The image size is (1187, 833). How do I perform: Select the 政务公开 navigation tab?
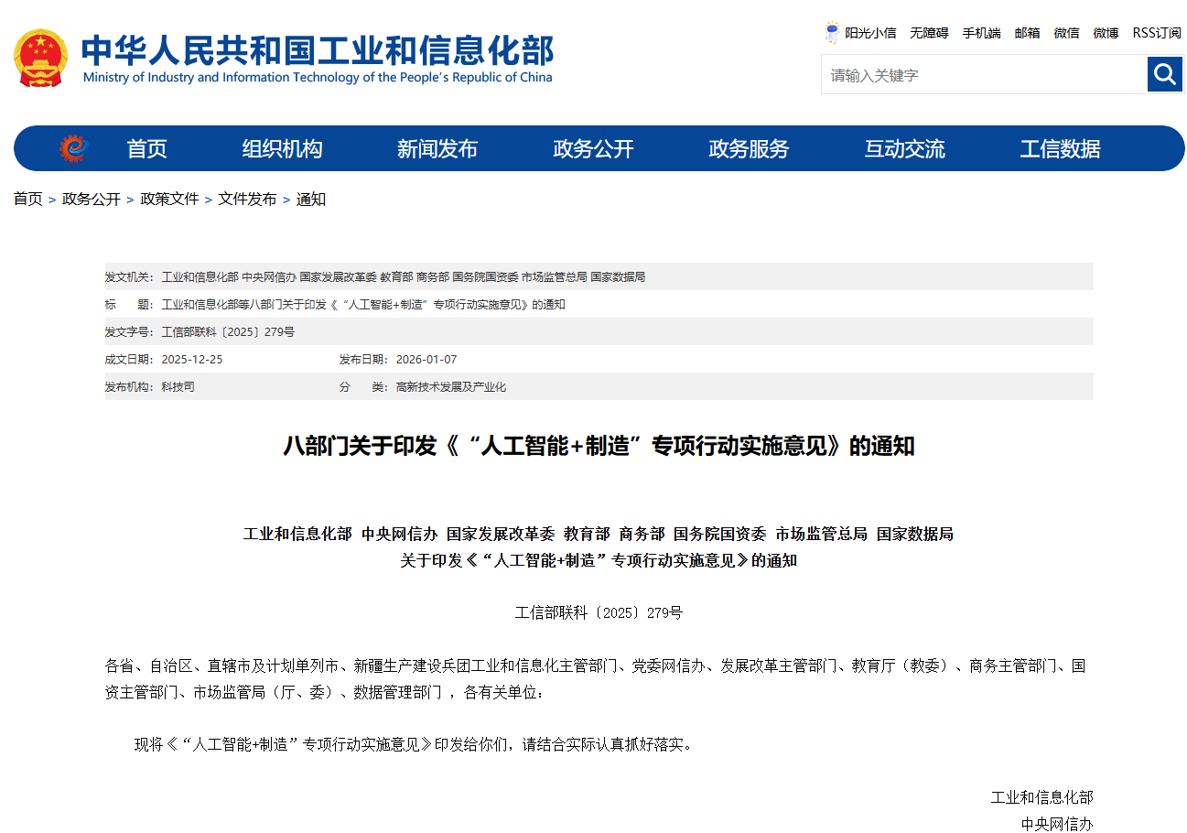click(x=593, y=148)
